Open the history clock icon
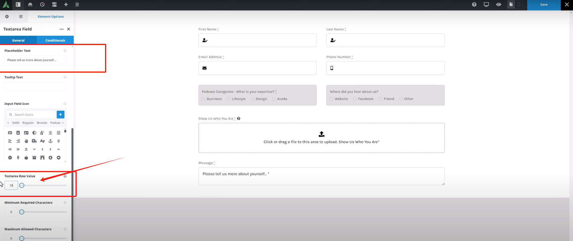573x241 pixels. click(42, 4)
